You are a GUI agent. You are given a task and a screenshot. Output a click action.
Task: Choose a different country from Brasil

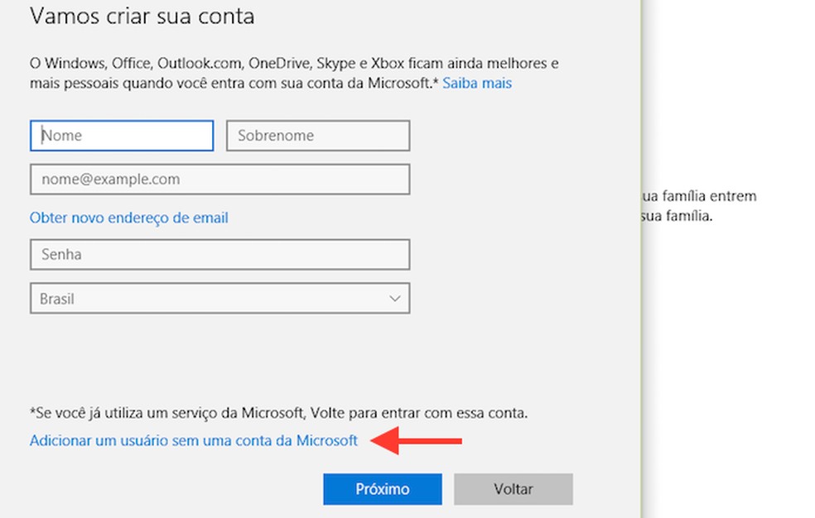pos(219,298)
